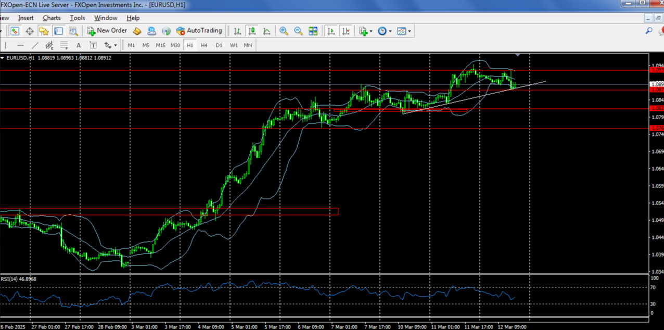The height and width of the screenshot is (330, 664).
Task: Select the equidistant channel tool
Action: (49, 45)
